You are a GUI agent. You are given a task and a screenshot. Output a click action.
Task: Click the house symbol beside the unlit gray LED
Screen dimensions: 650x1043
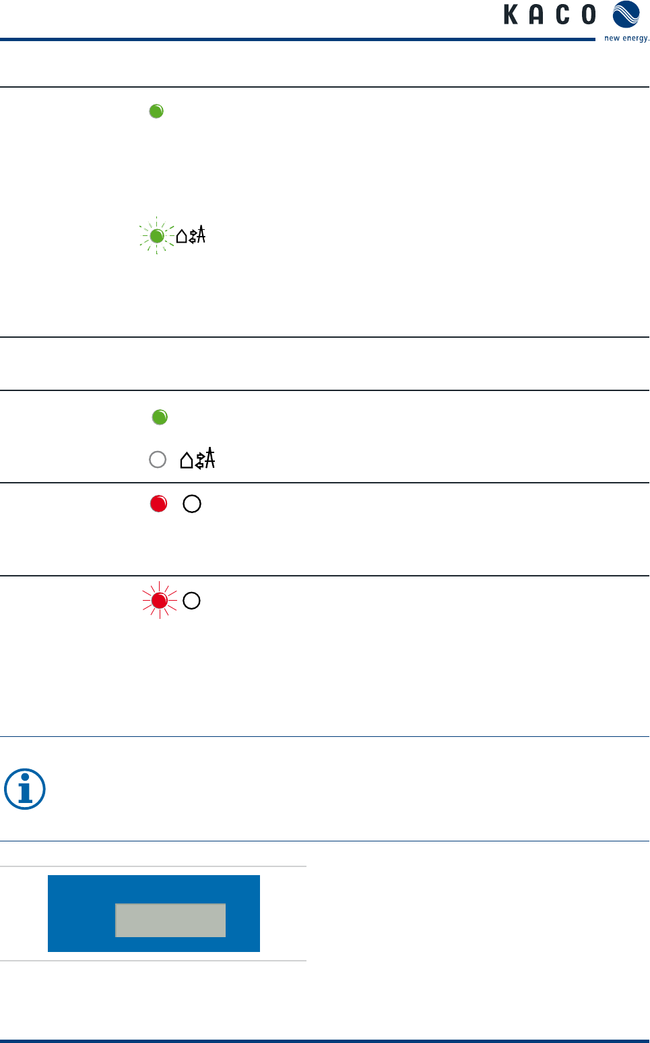tap(187, 460)
